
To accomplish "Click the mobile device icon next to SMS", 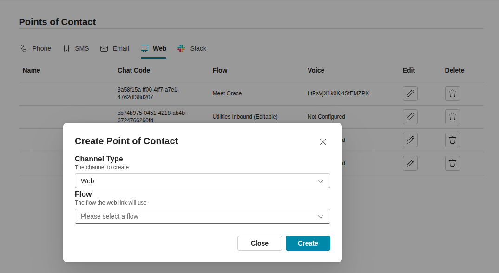I will pos(66,48).
